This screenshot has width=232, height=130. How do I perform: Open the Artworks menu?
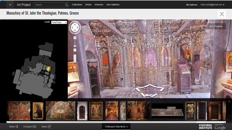coord(99,5)
